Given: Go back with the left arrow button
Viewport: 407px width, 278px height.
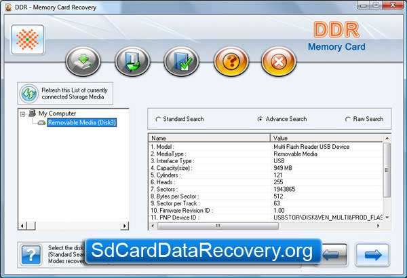Looking at the screenshot, I should 334,255.
